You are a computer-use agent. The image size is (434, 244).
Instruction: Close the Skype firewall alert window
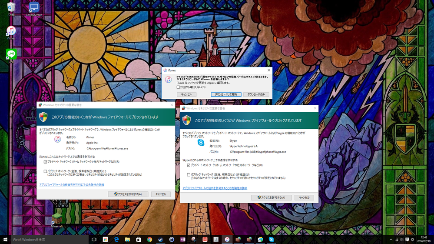click(315, 108)
